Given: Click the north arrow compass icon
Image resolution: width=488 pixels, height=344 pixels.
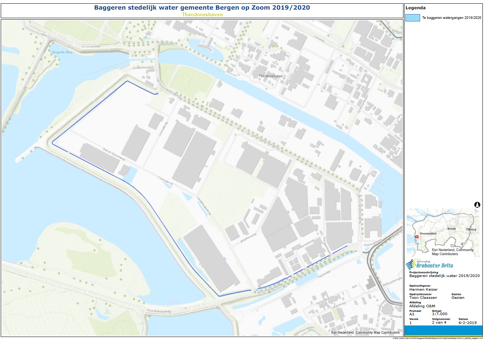Looking at the screenshot, I should click(477, 205).
